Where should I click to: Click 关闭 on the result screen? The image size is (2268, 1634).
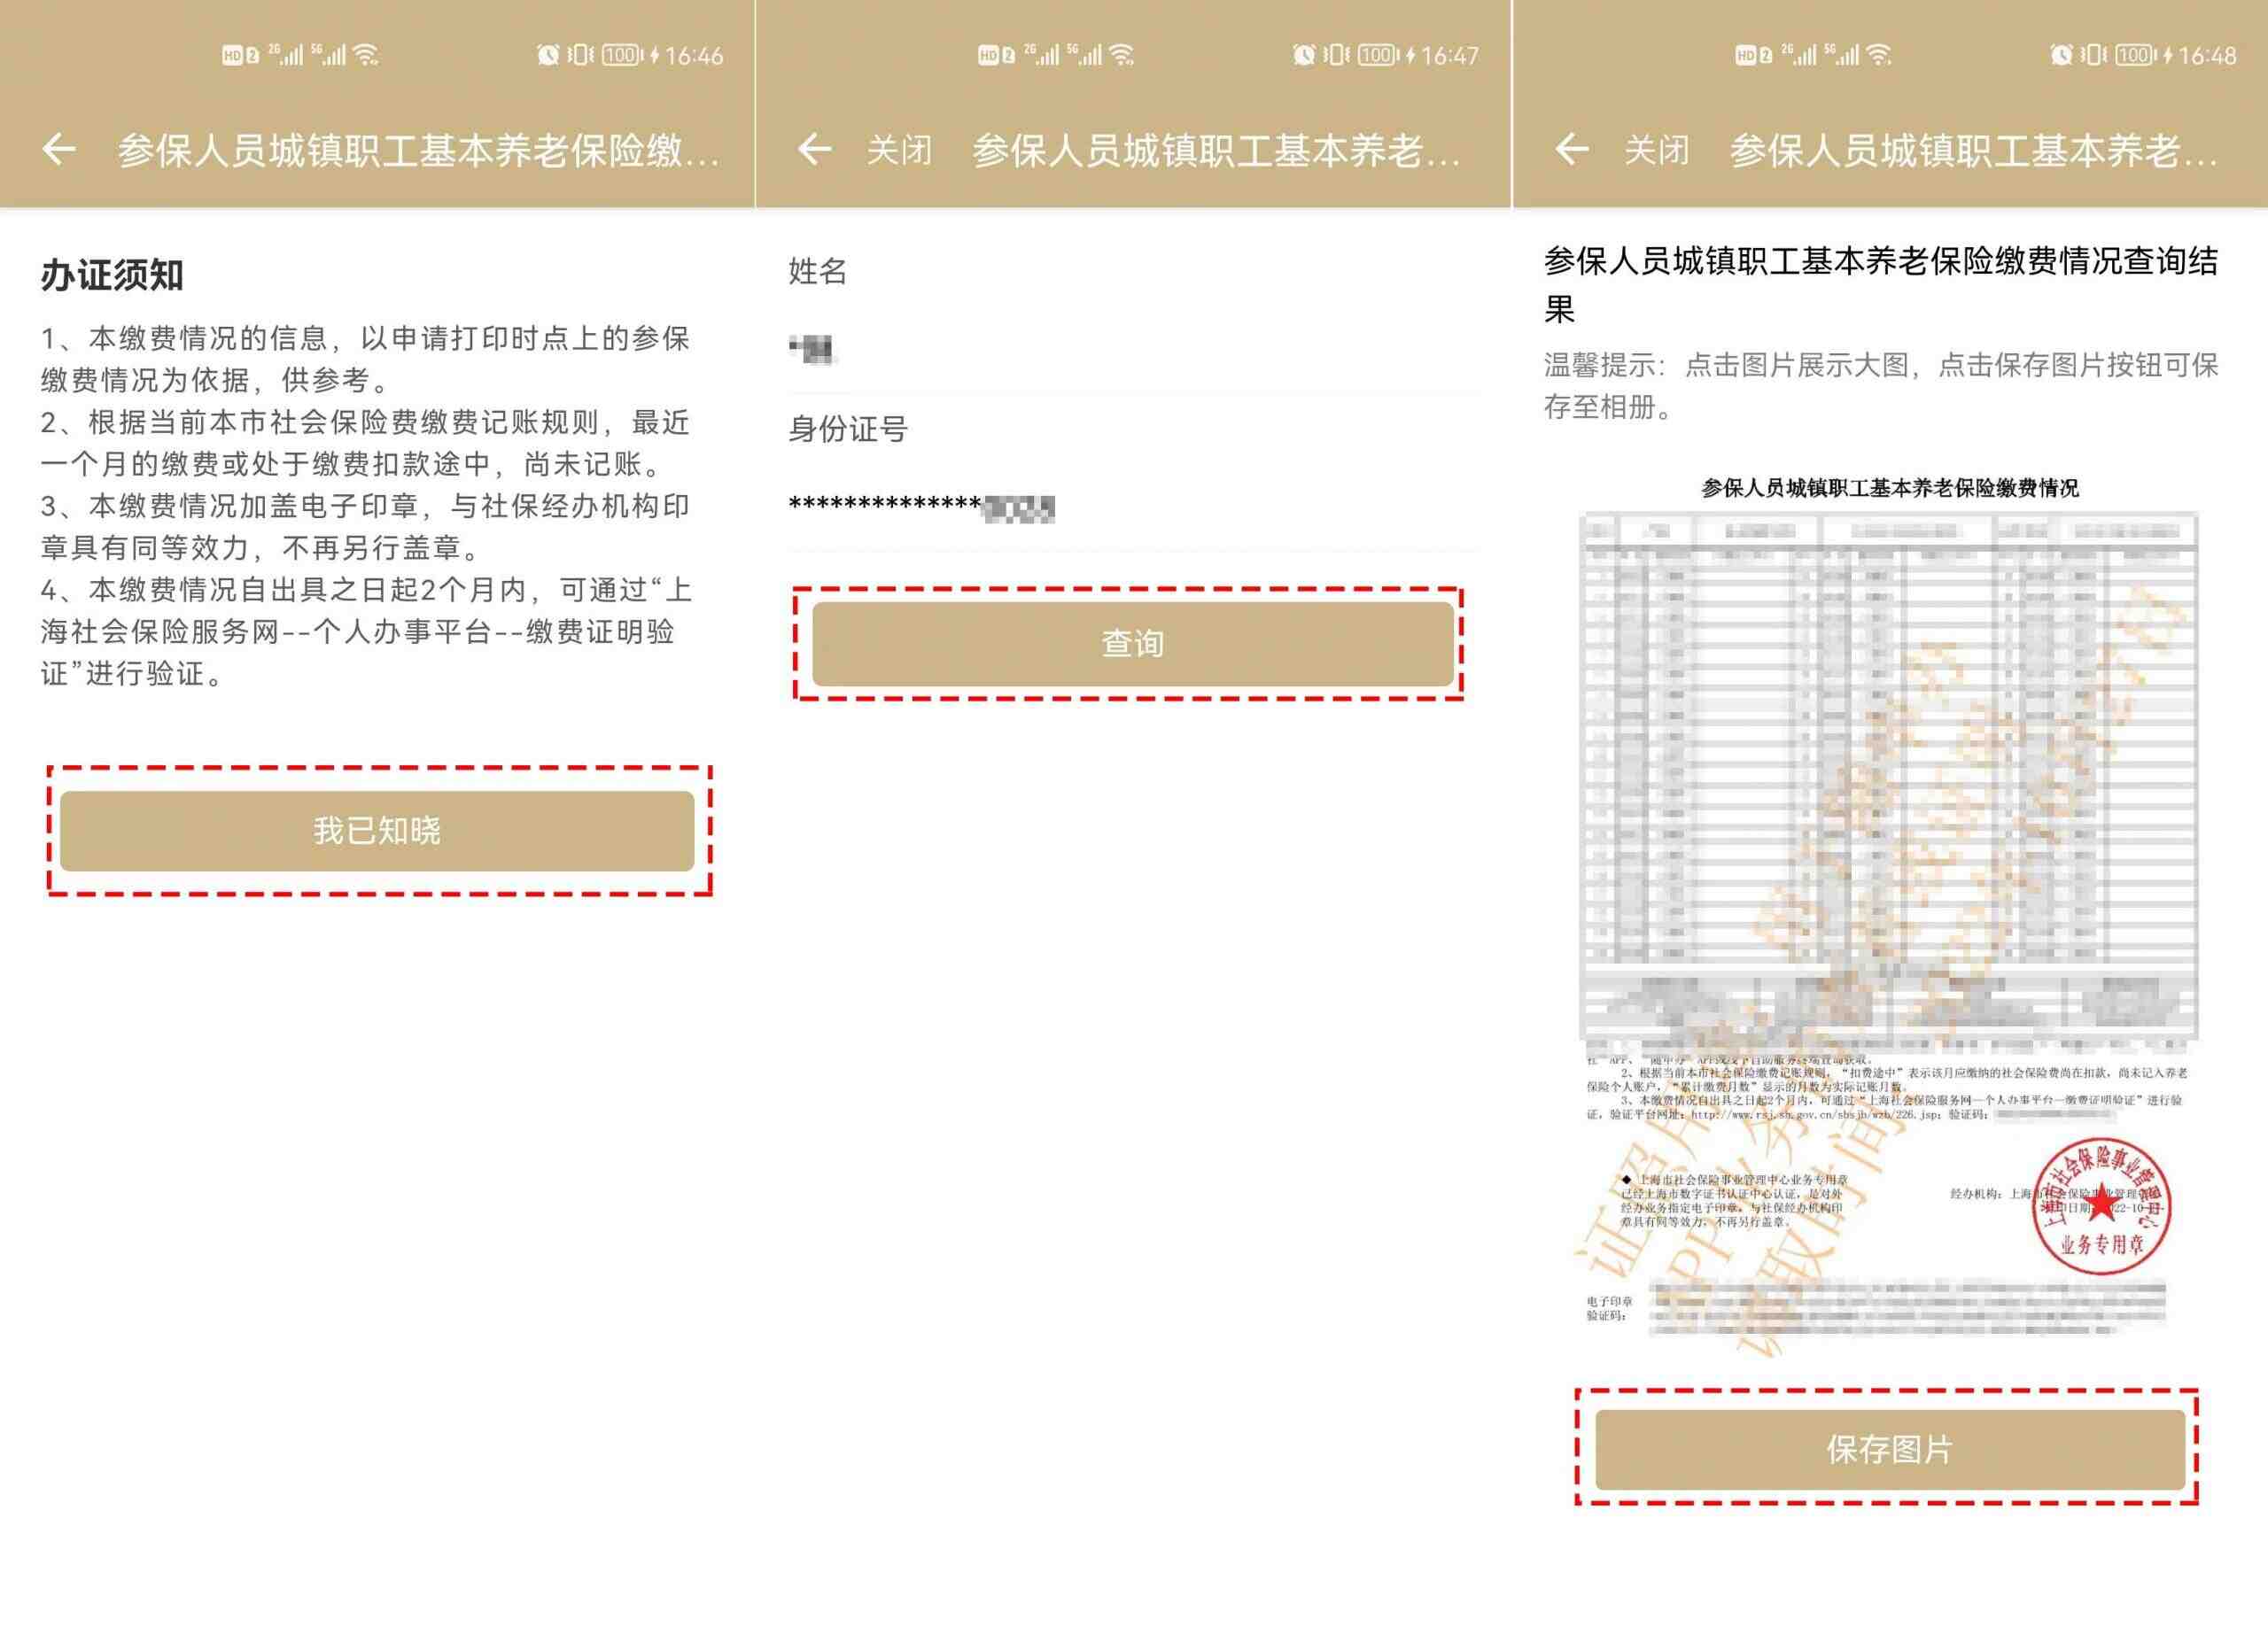(1656, 151)
